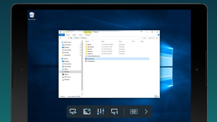Open the Manage tab under Picture Tools

[87, 35]
